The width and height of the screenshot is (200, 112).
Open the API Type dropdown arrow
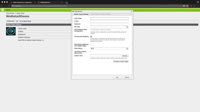127,27
